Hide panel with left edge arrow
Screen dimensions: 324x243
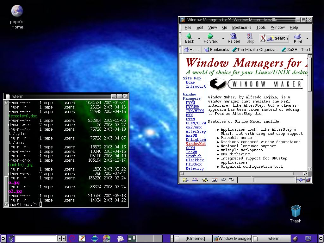pos(3,239)
